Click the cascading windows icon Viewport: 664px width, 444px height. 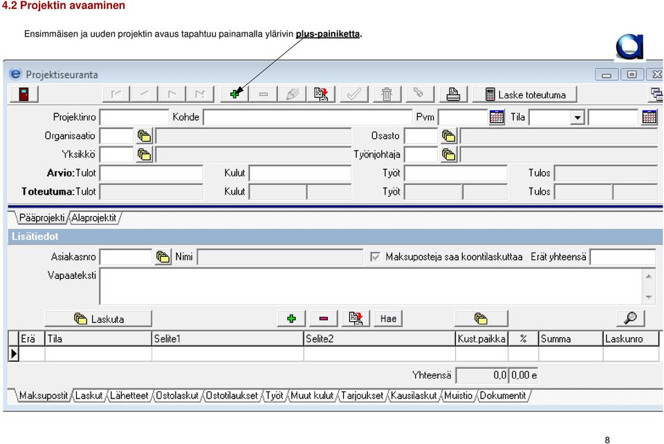[656, 95]
